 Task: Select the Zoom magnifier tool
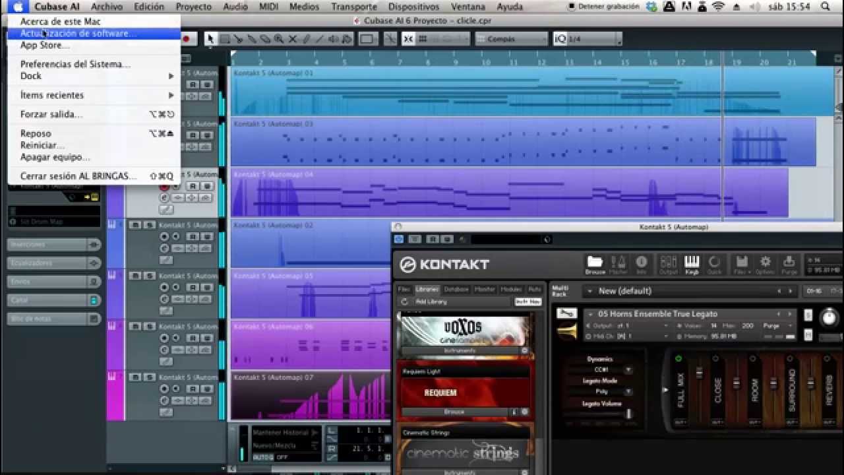point(279,39)
